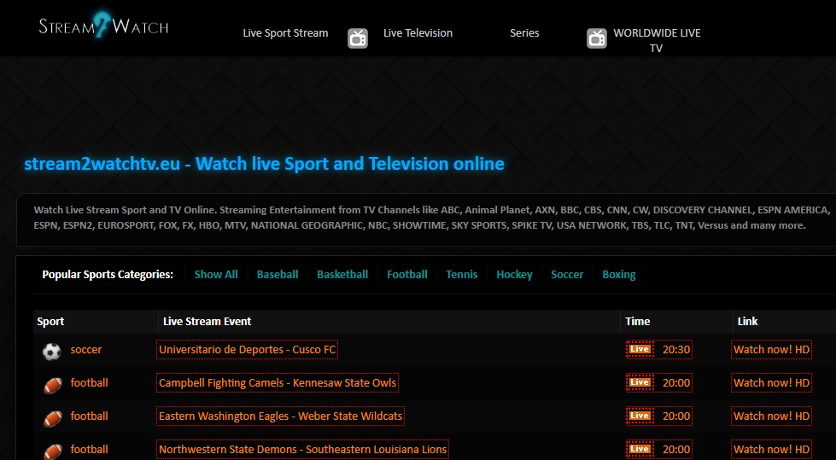
Task: Click the football label in Campbell Fighting Camels row
Action: click(89, 382)
